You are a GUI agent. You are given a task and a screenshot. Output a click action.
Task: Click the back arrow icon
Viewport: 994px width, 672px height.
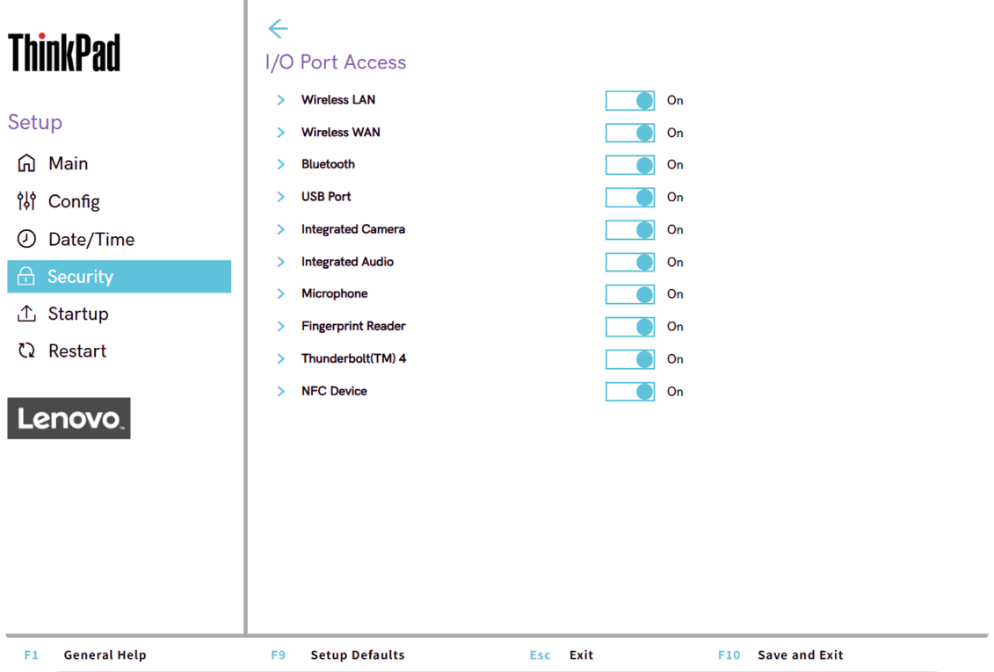pos(278,28)
